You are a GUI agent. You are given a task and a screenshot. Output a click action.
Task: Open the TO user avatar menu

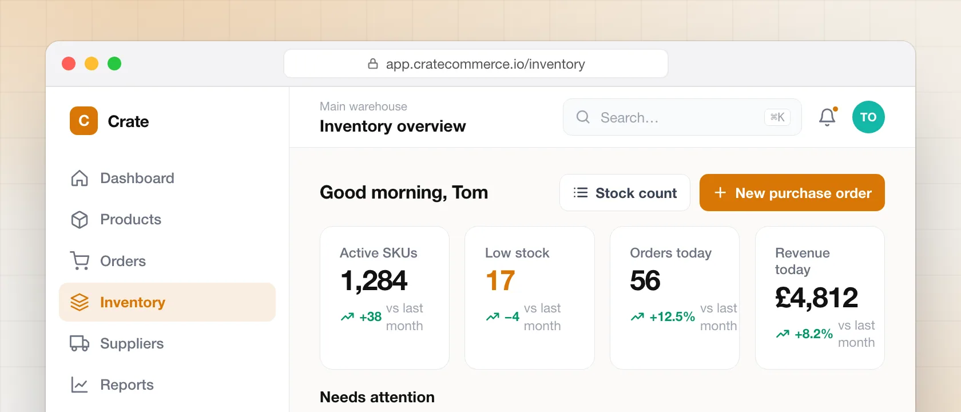[x=868, y=117]
